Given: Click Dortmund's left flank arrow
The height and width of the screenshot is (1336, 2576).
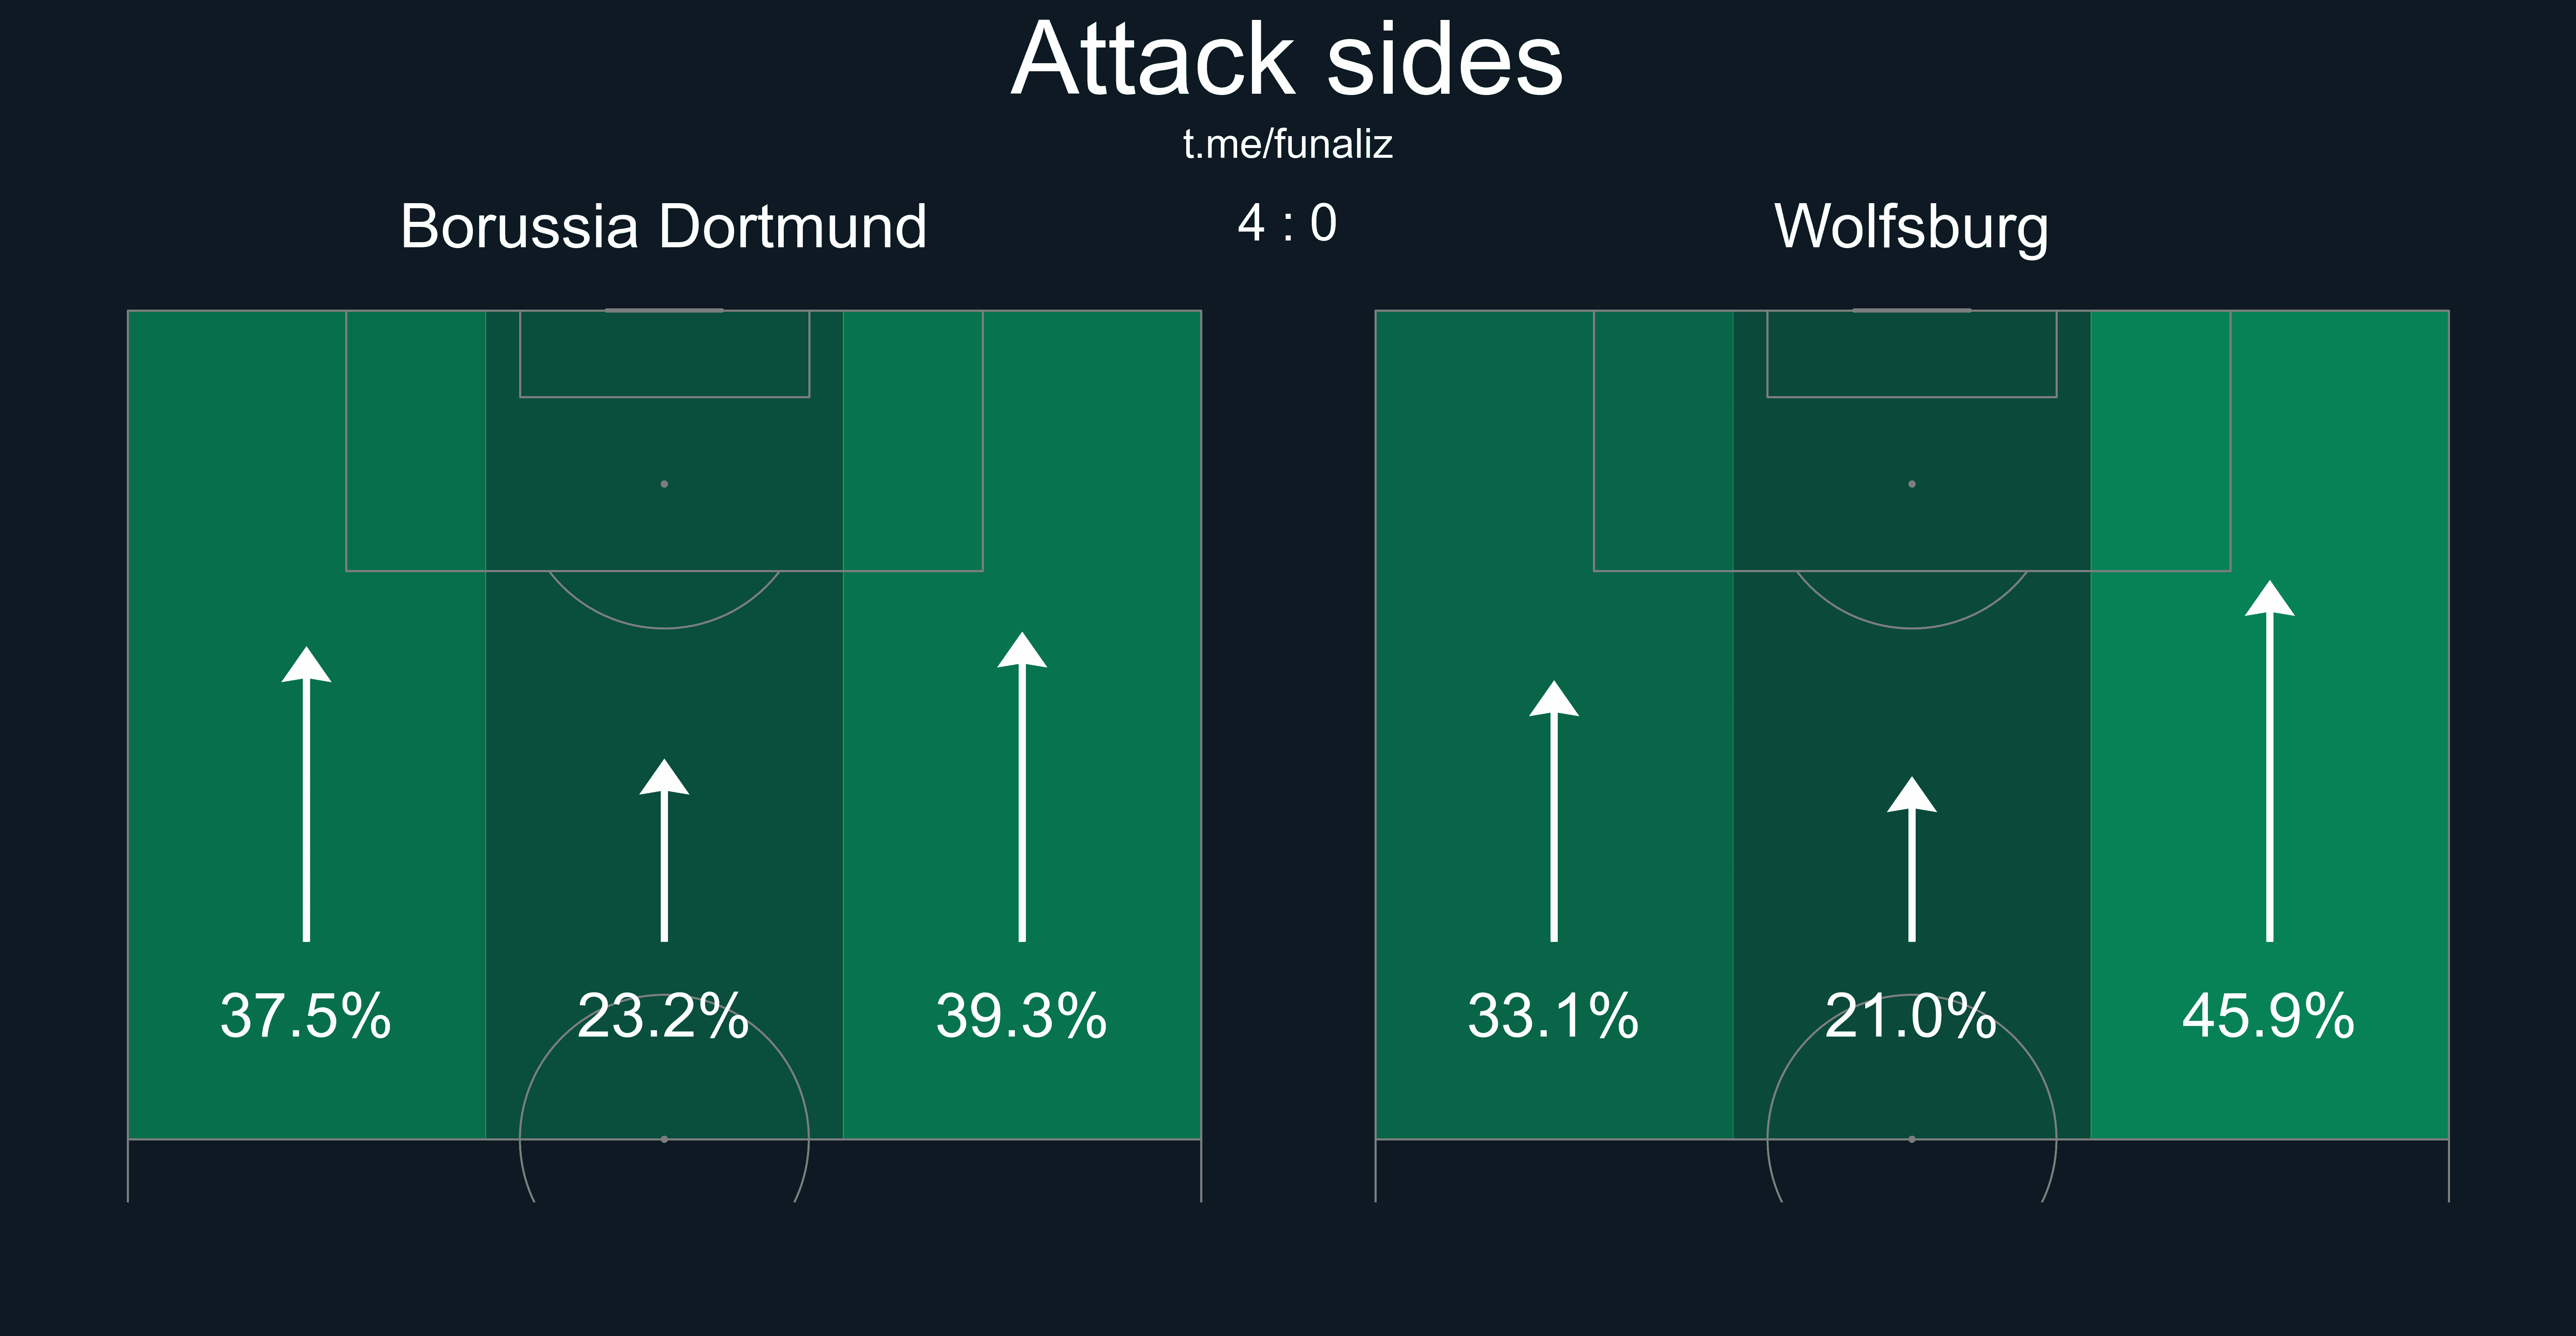Looking at the screenshot, I should click(x=306, y=794).
